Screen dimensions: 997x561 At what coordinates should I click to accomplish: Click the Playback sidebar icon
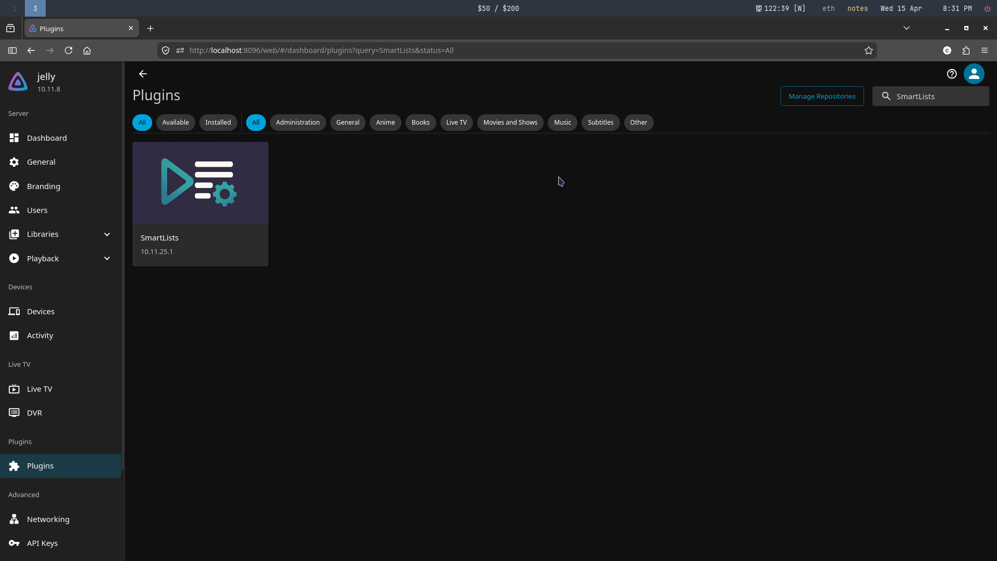pos(14,259)
